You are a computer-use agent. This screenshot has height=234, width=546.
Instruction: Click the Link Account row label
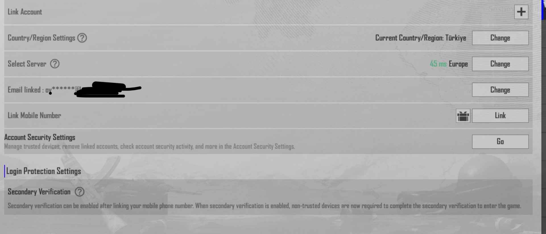point(25,12)
